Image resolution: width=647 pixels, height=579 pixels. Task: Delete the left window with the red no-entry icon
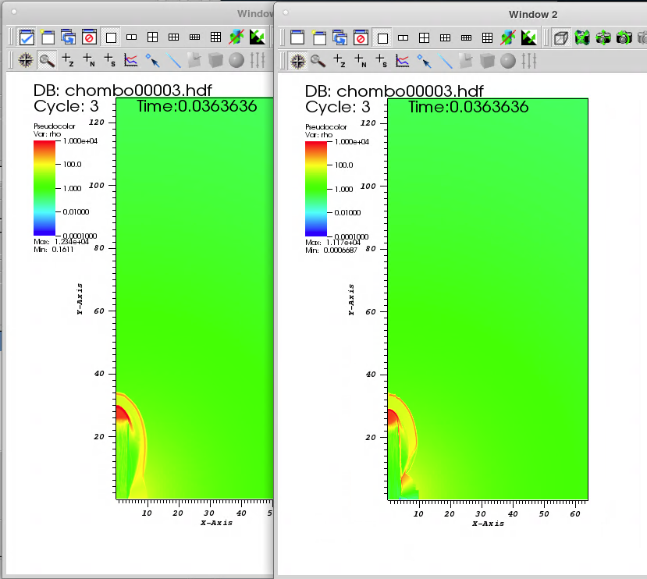pyautogui.click(x=89, y=37)
